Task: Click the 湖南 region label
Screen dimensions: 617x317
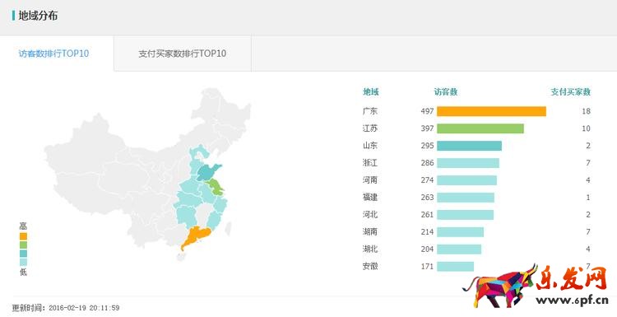Action: [x=370, y=231]
